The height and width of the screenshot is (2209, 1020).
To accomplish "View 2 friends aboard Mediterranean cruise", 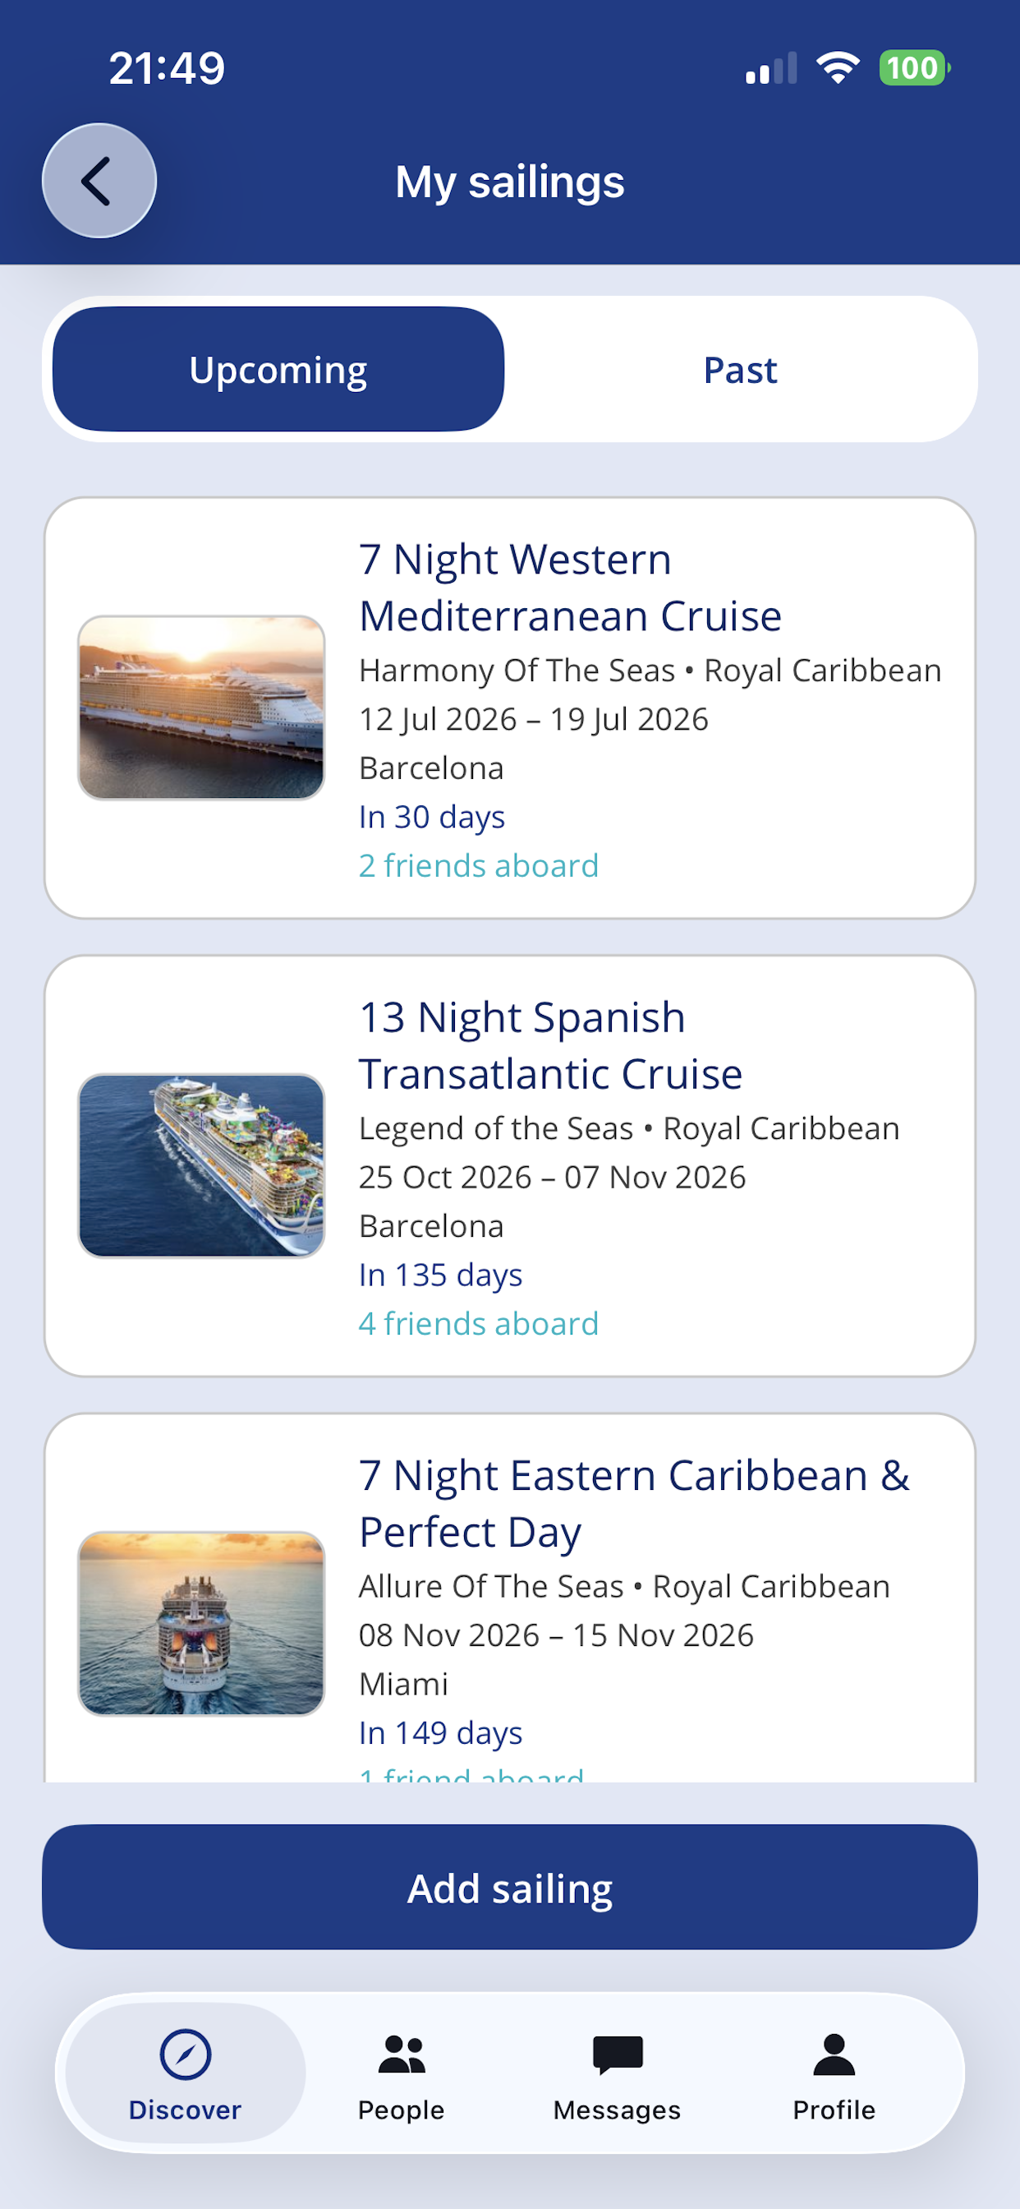I will pos(478,865).
